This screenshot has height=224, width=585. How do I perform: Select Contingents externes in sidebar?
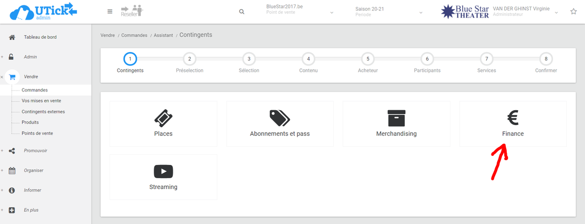(x=43, y=112)
